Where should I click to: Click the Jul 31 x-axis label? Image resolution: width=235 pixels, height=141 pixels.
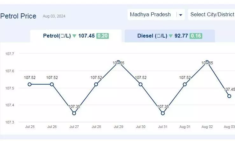163,127
